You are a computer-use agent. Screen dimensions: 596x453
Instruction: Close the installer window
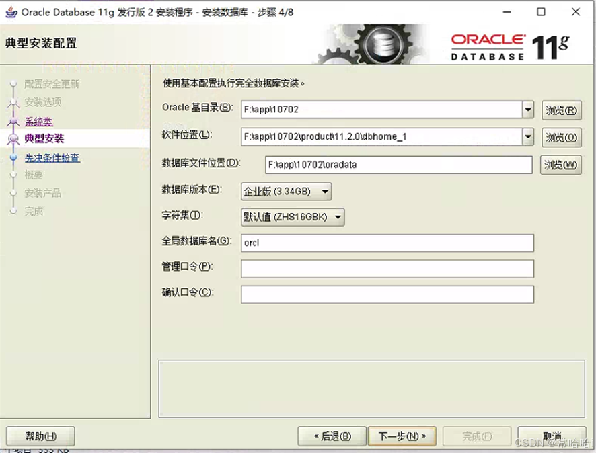coord(575,12)
